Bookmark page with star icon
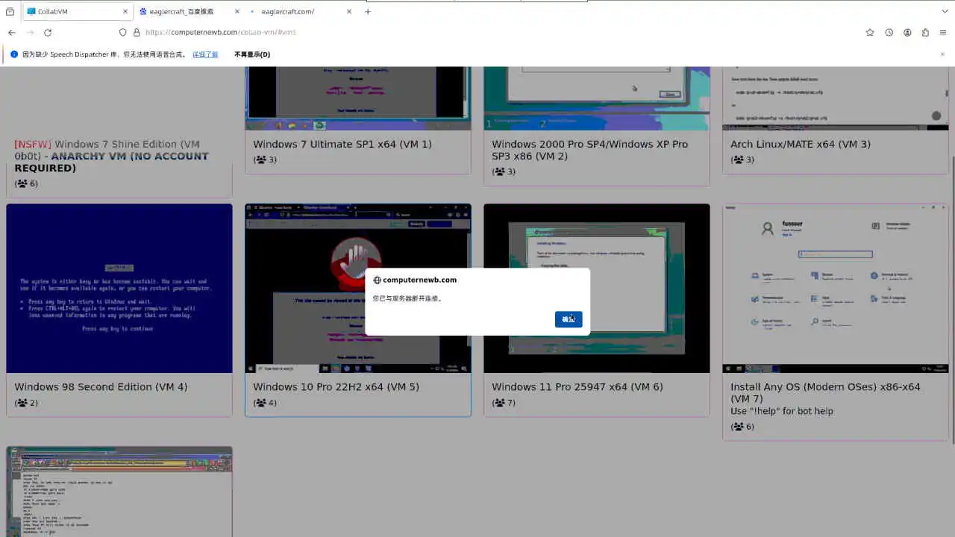 [870, 33]
